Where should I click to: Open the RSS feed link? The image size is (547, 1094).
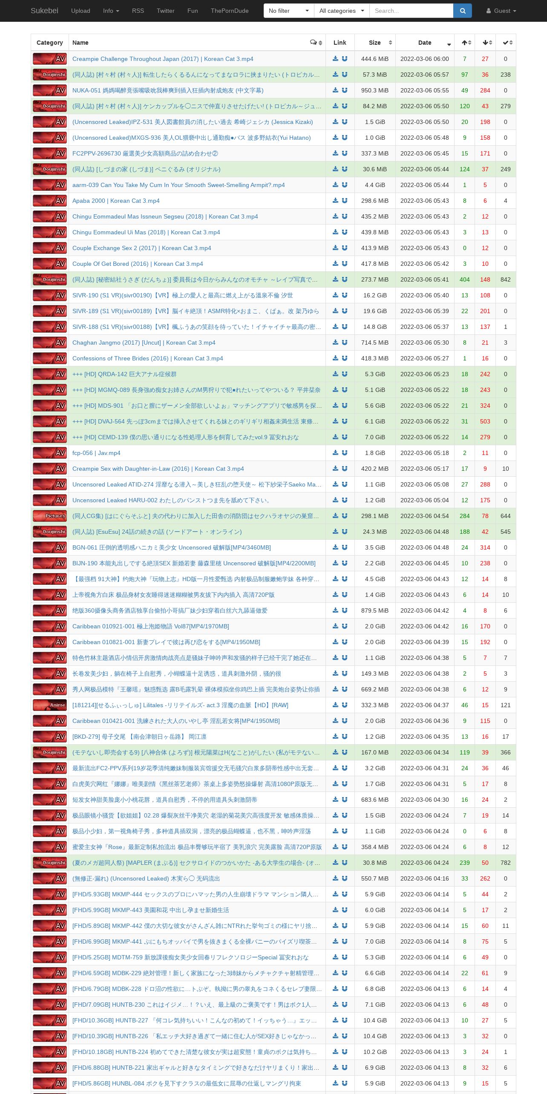138,11
